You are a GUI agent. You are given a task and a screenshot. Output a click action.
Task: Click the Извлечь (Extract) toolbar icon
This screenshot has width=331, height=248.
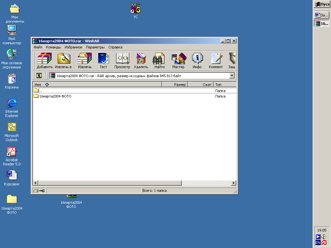85,60
